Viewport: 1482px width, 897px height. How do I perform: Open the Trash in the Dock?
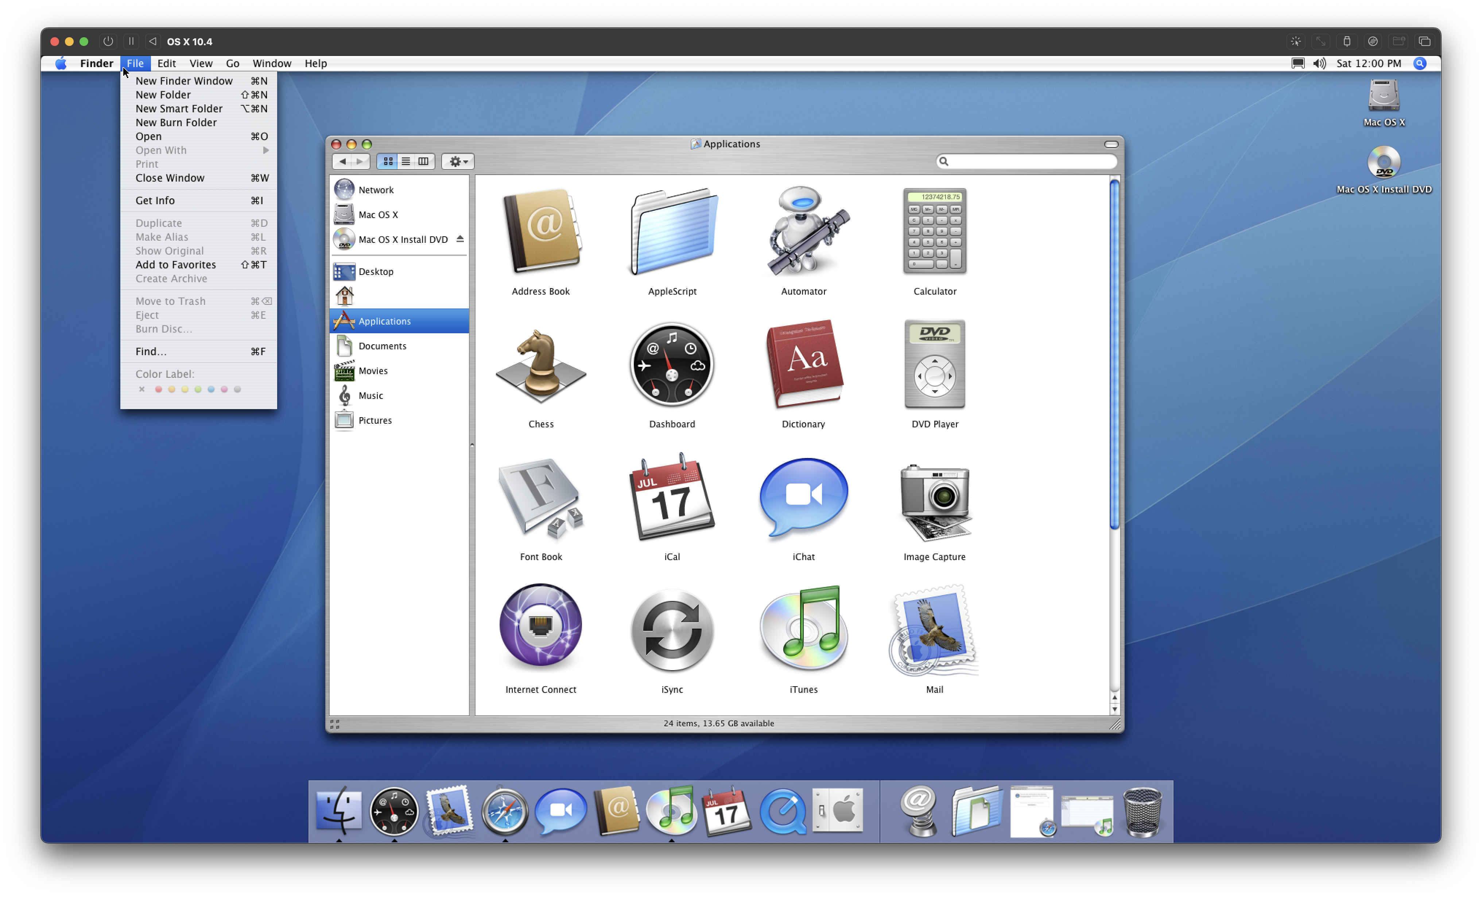point(1142,812)
